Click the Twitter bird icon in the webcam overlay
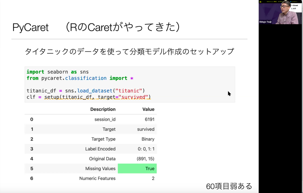This screenshot has height=193, width=303. click(291, 1)
